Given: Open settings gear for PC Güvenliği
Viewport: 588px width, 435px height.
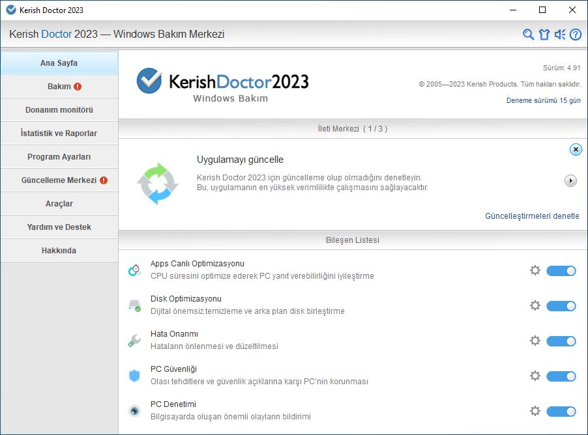Looking at the screenshot, I should pyautogui.click(x=535, y=376).
